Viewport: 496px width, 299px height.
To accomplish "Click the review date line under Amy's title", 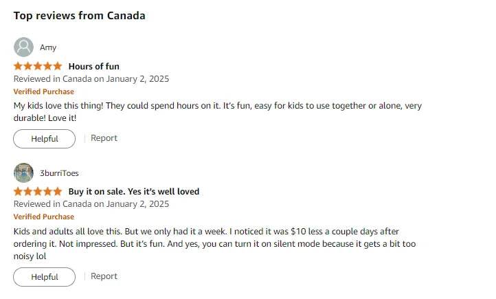I will click(x=91, y=79).
